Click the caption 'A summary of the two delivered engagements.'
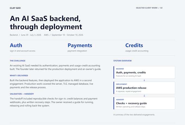This screenshot has height=125, width=185. [x=134, y=115]
